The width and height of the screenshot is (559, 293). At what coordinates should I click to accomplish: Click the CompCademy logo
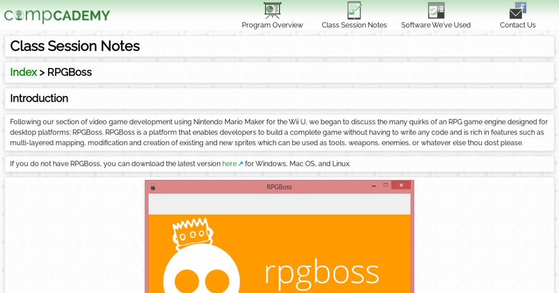click(57, 15)
